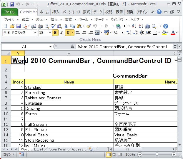Screen dimensions: 183x159
Task: Click the Print printer icon
Action: [x=40, y=26]
